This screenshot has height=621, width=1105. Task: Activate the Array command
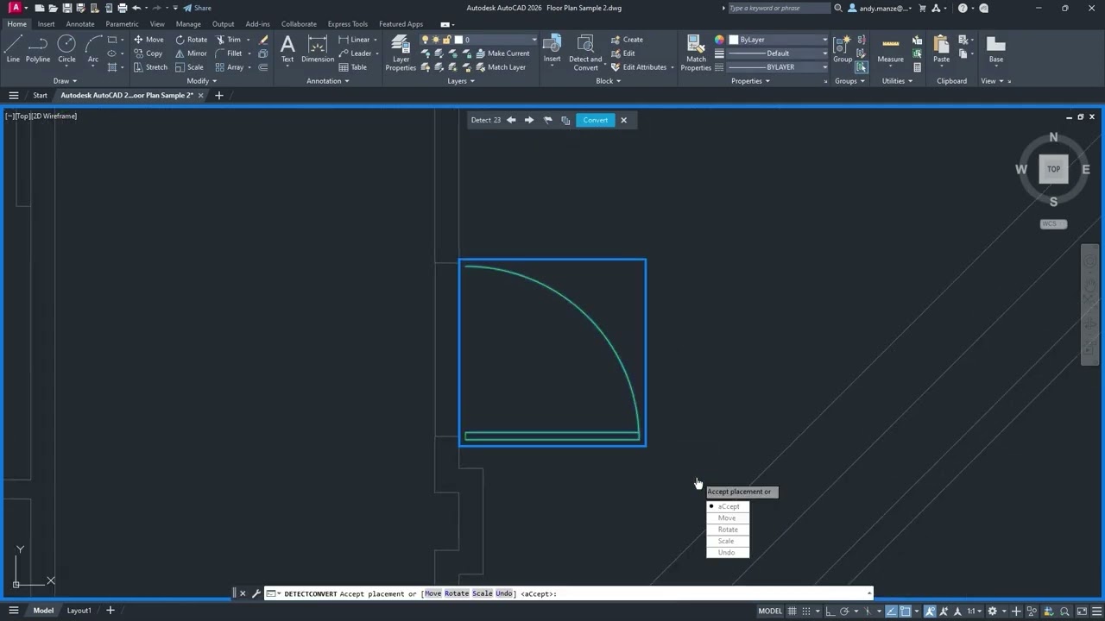tap(230, 67)
